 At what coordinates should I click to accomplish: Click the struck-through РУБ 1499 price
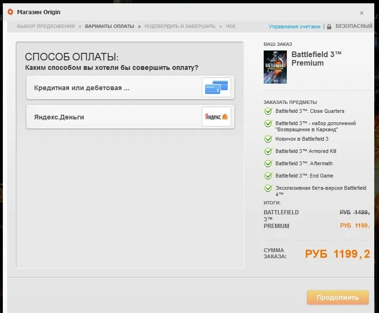tap(354, 212)
